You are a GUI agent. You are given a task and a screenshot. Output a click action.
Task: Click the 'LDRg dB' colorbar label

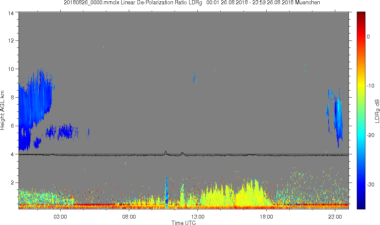377,111
